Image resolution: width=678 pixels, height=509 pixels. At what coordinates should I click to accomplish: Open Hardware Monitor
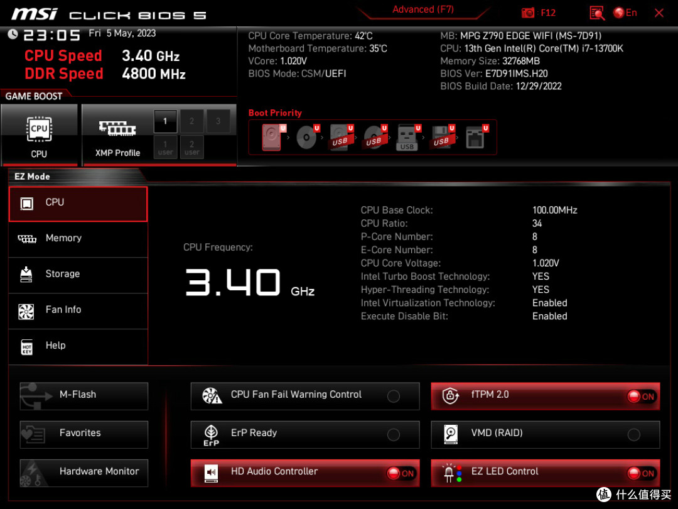84,473
